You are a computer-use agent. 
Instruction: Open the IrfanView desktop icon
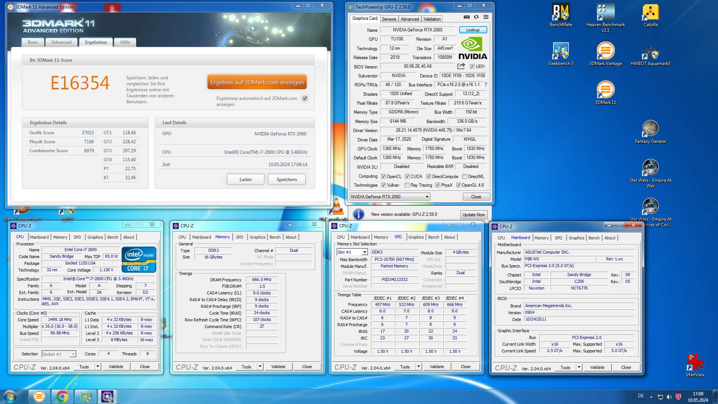point(695,365)
